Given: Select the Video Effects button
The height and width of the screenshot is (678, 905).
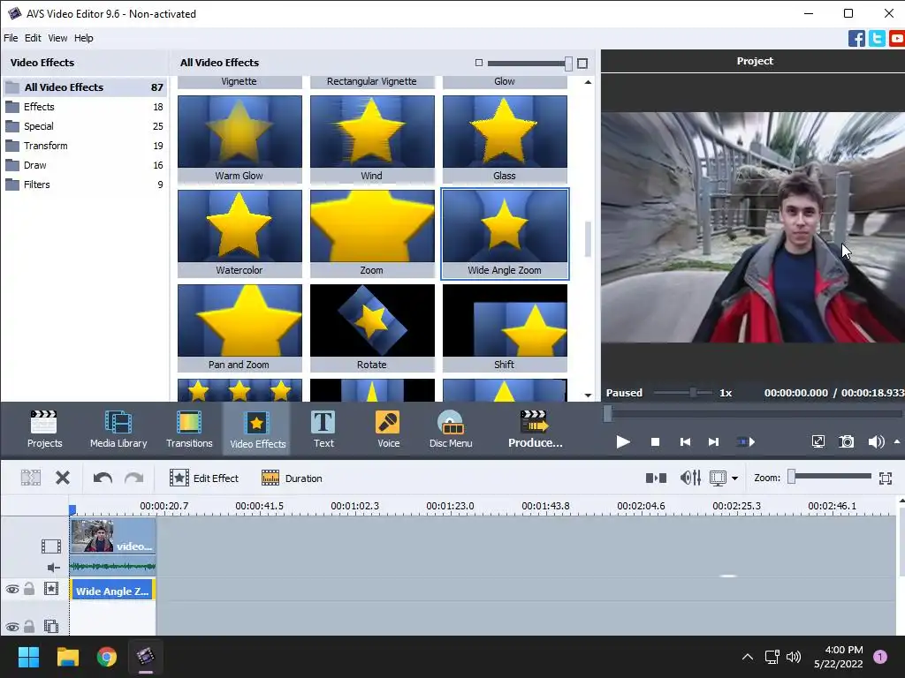Looking at the screenshot, I should click(x=257, y=429).
